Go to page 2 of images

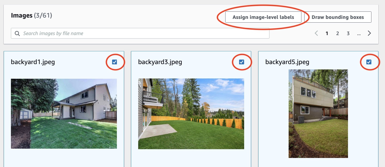pyautogui.click(x=337, y=33)
